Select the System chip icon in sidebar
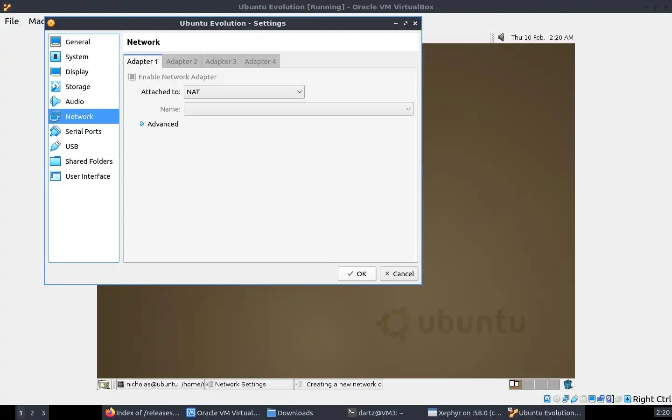This screenshot has width=672, height=420. pos(56,57)
